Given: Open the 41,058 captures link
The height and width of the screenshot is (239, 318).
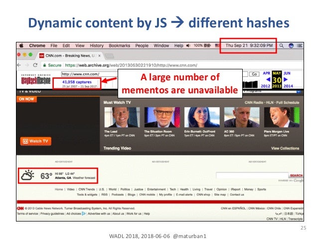Looking at the screenshot, I should tap(77, 82).
